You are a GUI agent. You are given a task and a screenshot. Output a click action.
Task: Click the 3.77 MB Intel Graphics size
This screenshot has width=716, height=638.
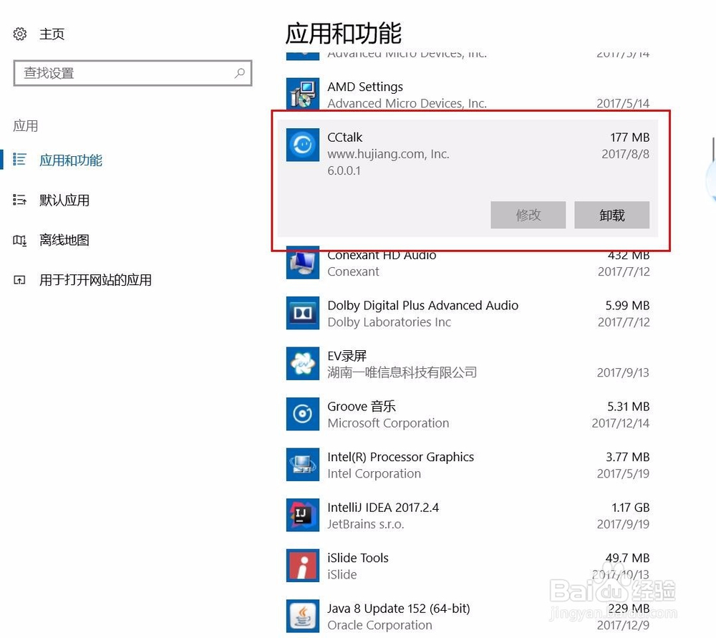tap(627, 457)
